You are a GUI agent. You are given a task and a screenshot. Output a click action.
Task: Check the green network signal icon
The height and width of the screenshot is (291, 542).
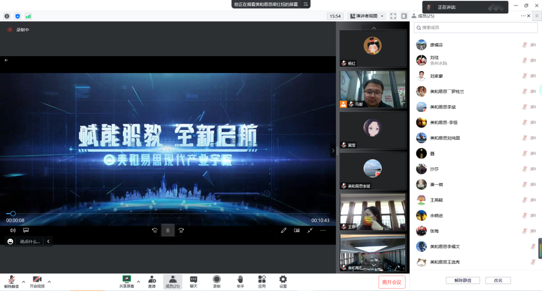coord(28,16)
